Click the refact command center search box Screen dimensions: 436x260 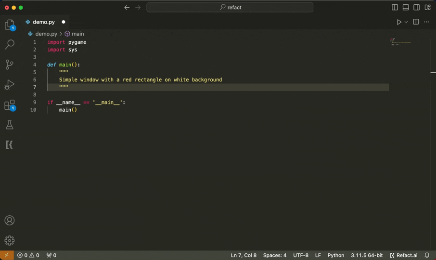230,8
